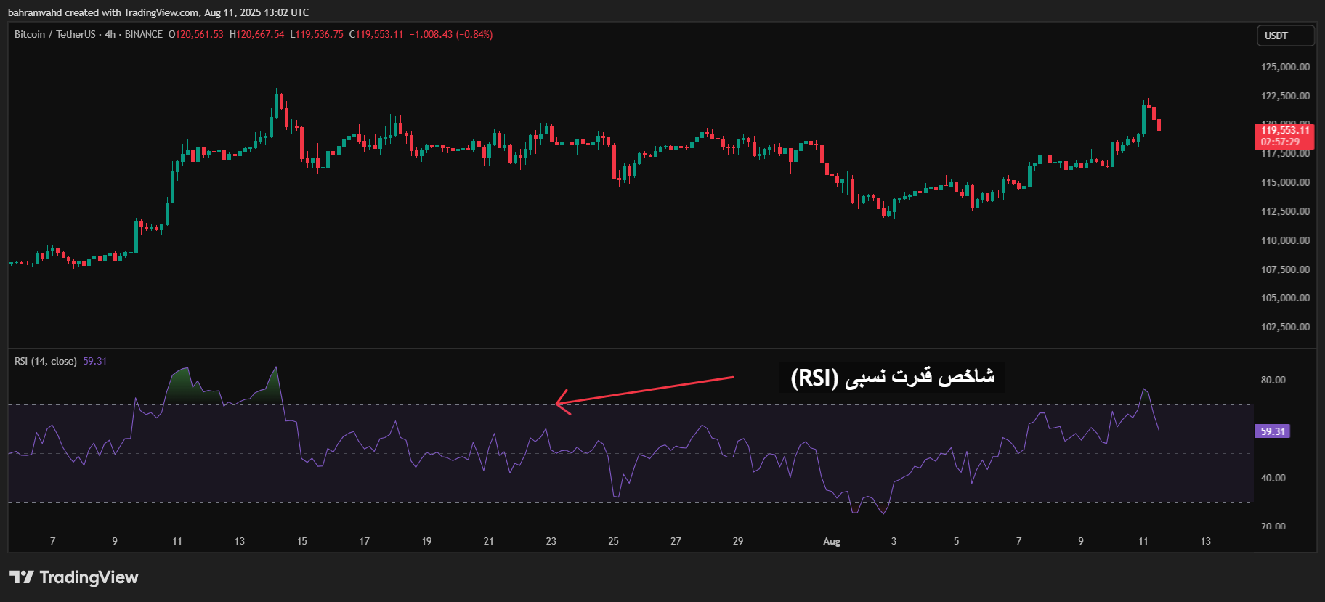
Task: Click the 40.00 level on RSI scale
Action: coord(1273,478)
